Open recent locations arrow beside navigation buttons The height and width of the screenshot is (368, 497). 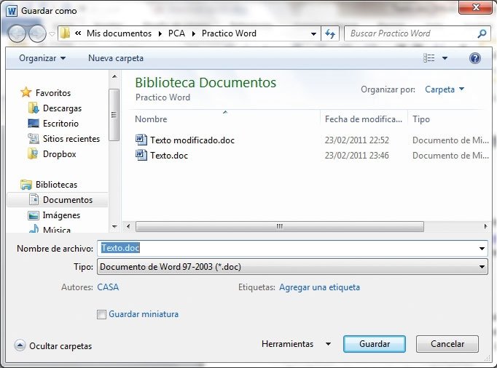(52, 33)
